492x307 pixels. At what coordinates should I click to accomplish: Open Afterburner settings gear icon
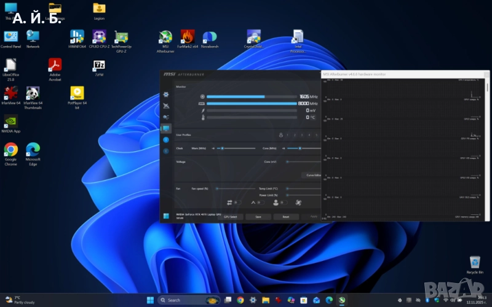166,95
